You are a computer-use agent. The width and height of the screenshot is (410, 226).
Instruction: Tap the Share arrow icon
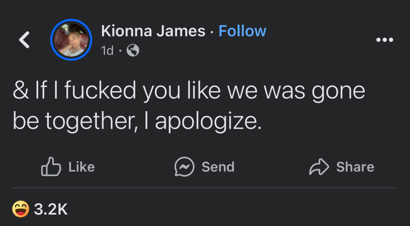319,167
